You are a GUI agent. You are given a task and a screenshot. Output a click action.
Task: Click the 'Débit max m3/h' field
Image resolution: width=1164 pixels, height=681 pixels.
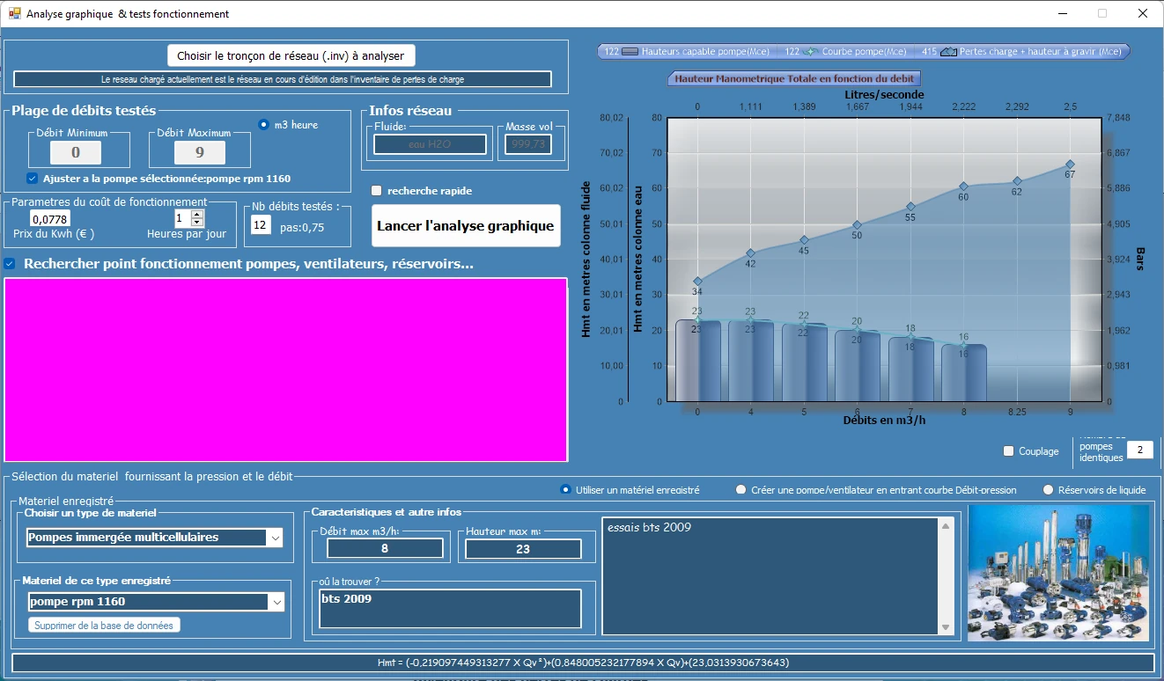tap(385, 548)
